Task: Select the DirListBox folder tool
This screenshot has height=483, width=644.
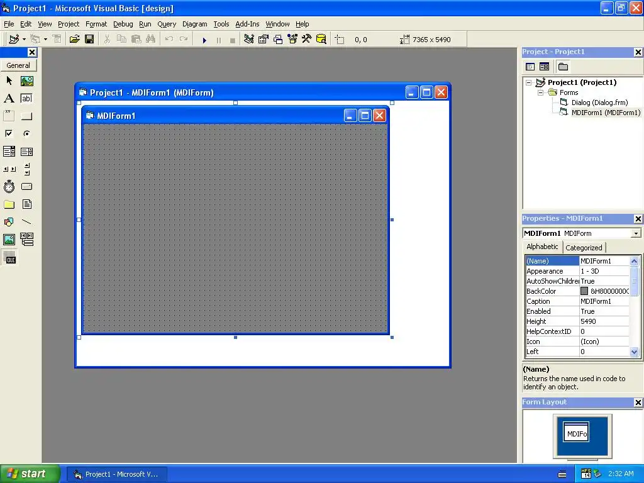Action: [9, 204]
